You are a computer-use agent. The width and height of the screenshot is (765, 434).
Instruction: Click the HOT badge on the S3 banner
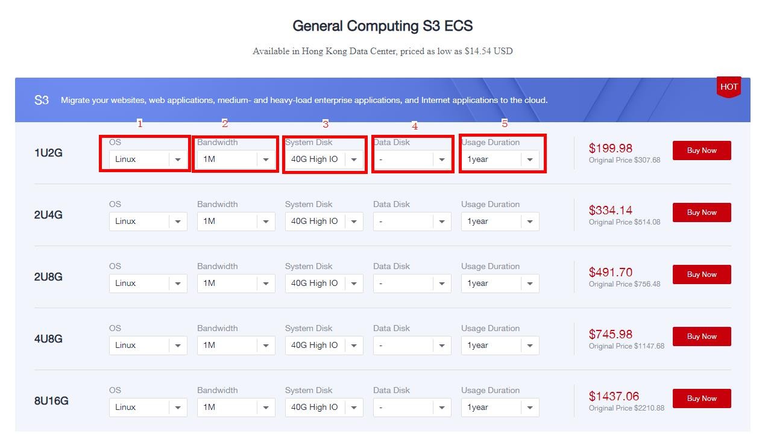tap(729, 87)
